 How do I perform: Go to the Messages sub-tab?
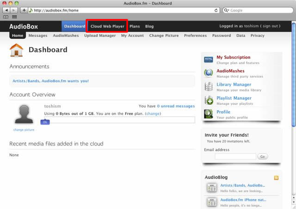(x=38, y=36)
